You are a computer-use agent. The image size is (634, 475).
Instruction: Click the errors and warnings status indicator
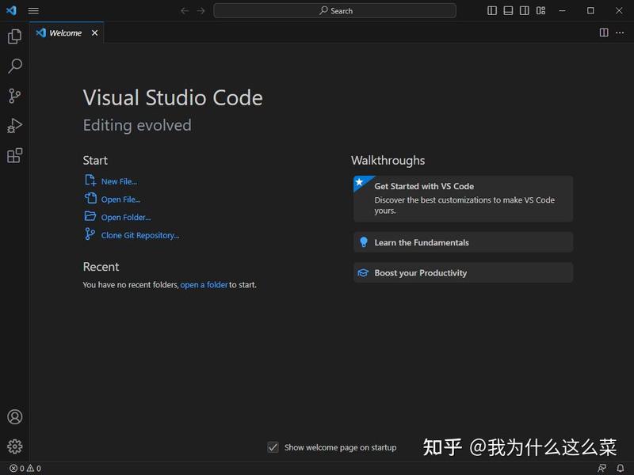[x=25, y=468]
